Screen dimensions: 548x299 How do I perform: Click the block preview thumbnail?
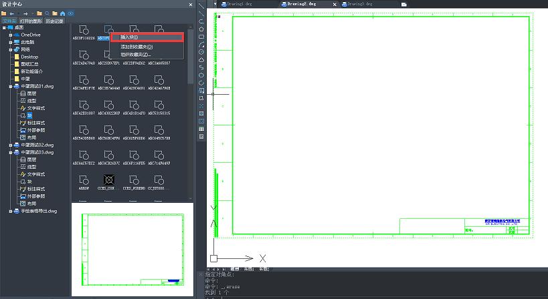pyautogui.click(x=131, y=249)
